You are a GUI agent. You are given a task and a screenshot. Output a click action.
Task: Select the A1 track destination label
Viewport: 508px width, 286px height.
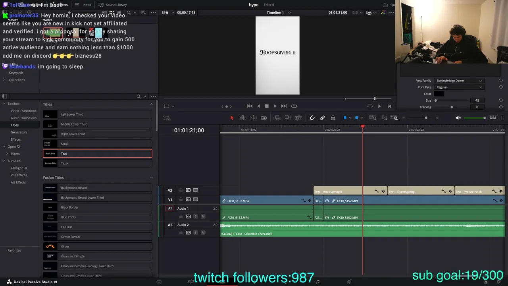pyautogui.click(x=170, y=209)
